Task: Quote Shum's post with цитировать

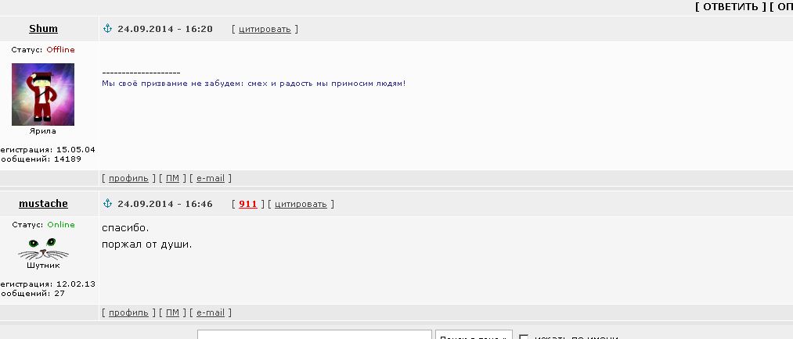Action: [265, 29]
